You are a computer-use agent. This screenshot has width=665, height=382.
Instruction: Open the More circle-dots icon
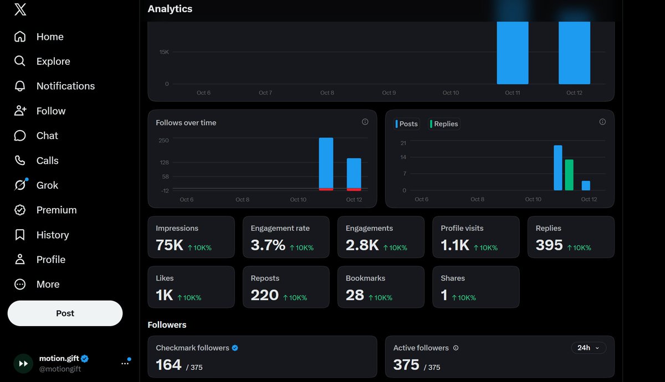click(20, 284)
